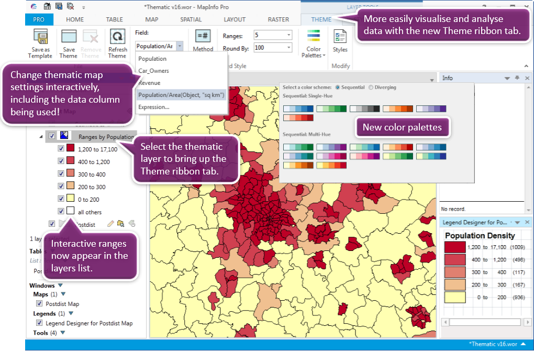Uncheck the 300 to 400 range

tap(61, 173)
